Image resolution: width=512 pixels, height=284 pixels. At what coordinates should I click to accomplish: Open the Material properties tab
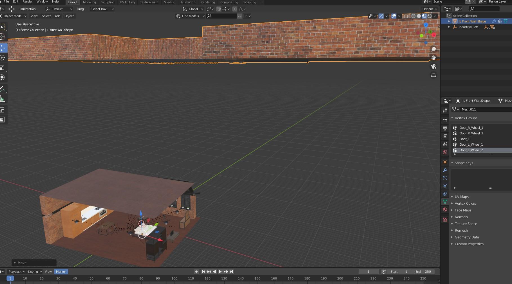pos(445,209)
